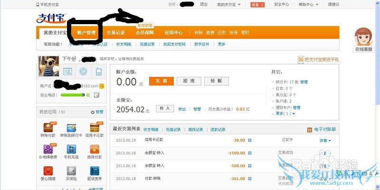Click the 管理 link next to 转出
Image resolution: width=380 pixels, height=190 pixels.
tap(197, 109)
